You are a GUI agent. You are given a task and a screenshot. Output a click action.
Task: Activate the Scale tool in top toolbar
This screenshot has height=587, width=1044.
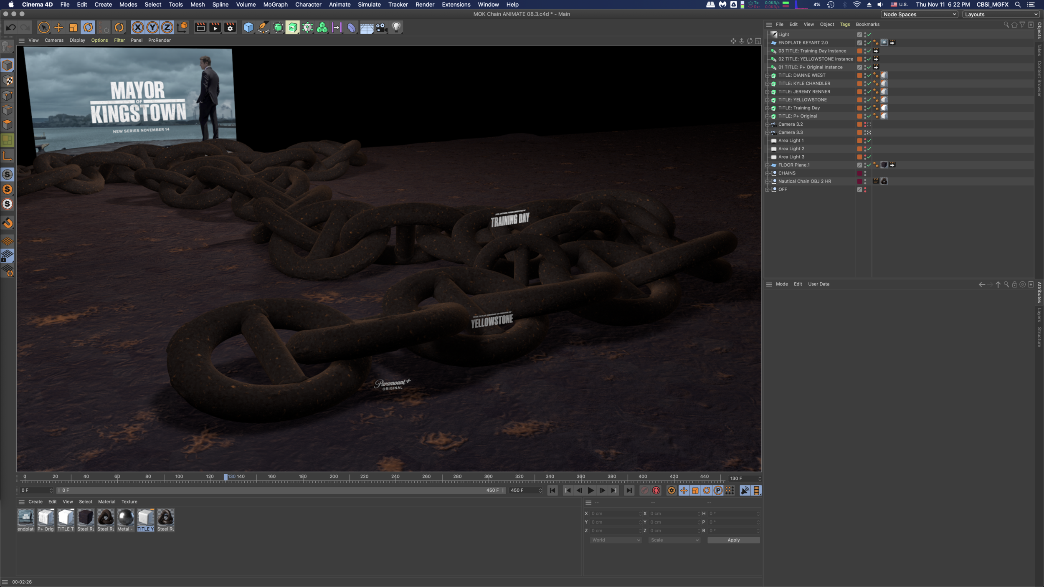73,28
